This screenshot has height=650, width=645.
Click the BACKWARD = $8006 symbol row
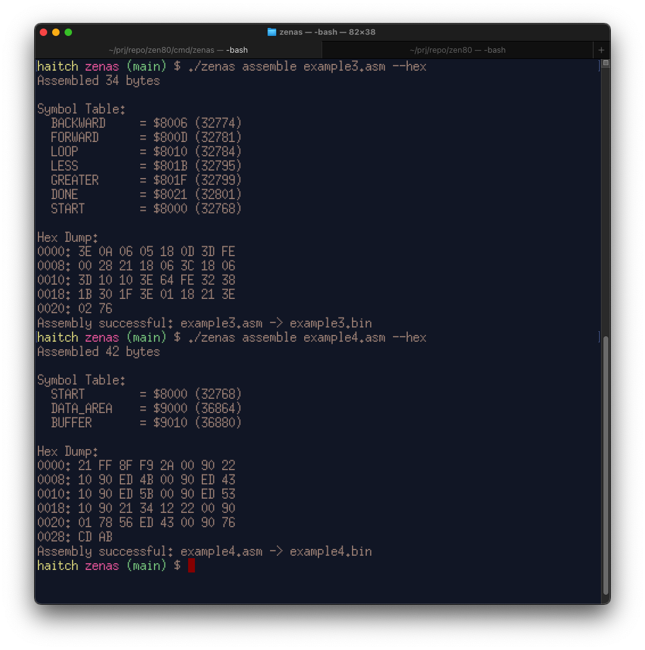click(x=146, y=123)
